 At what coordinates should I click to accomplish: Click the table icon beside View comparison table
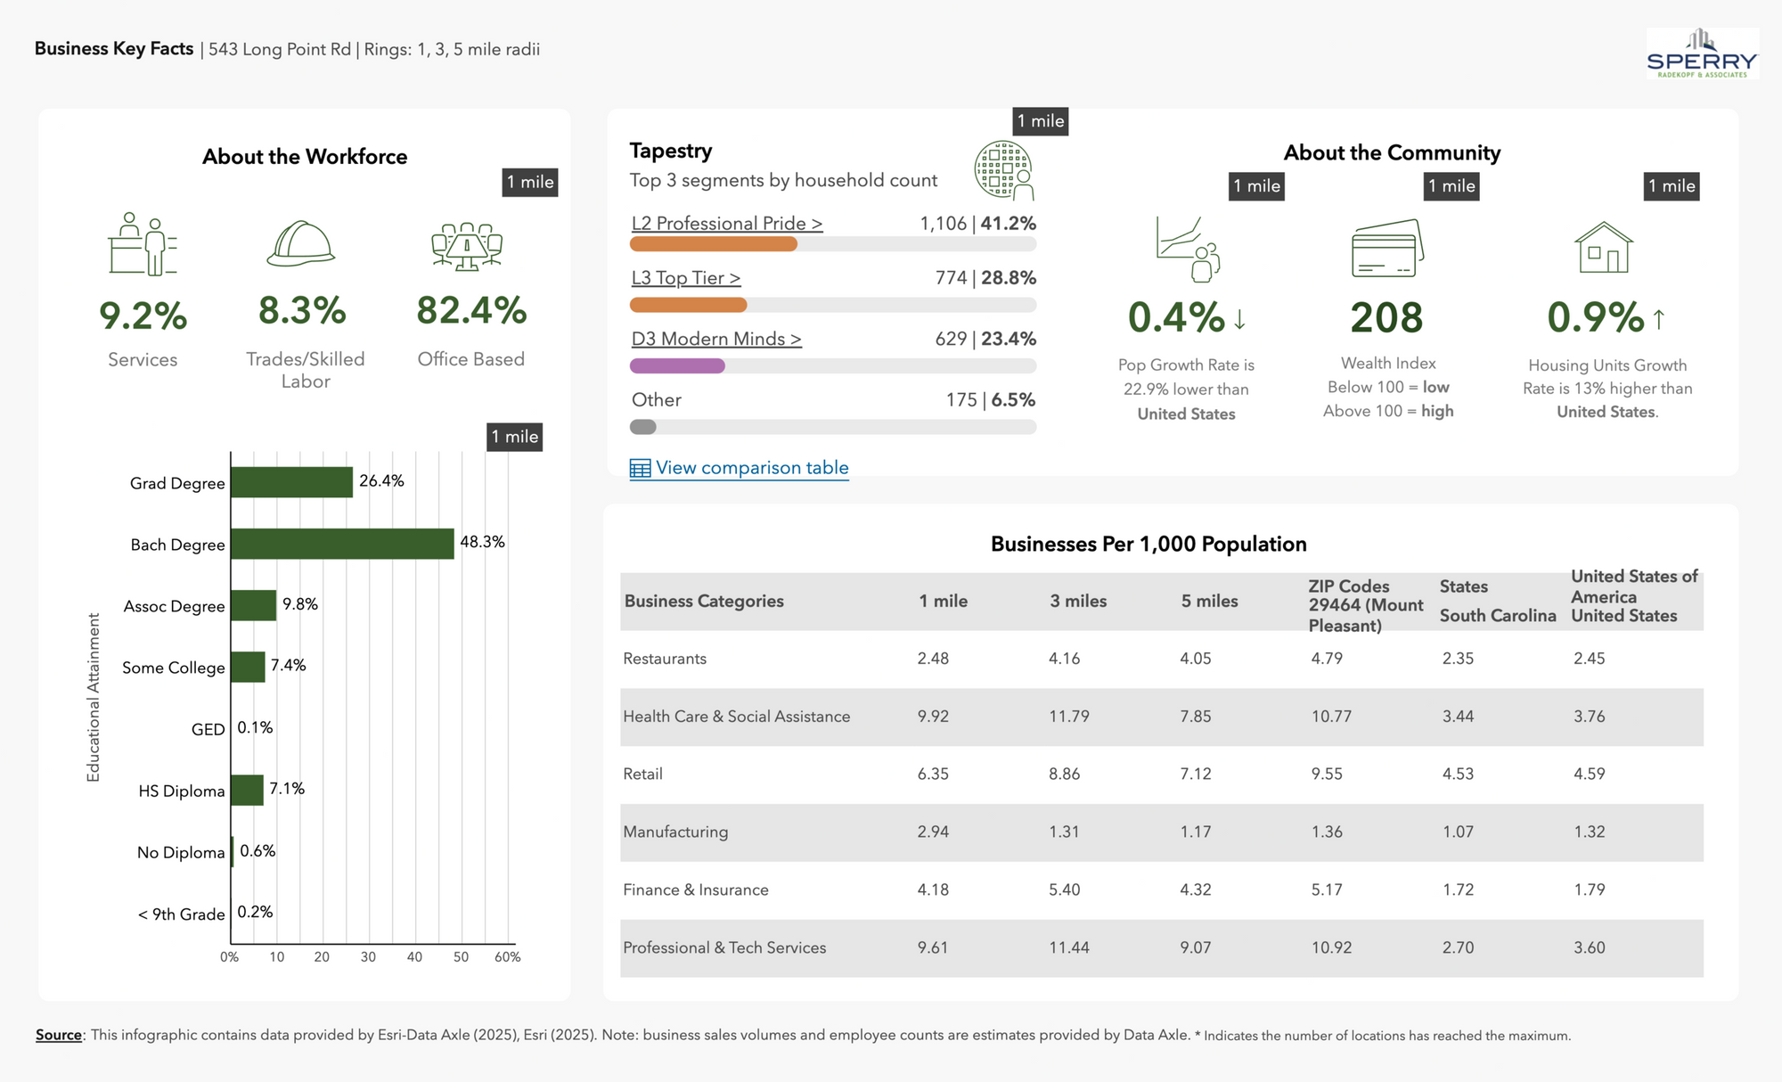pyautogui.click(x=640, y=469)
